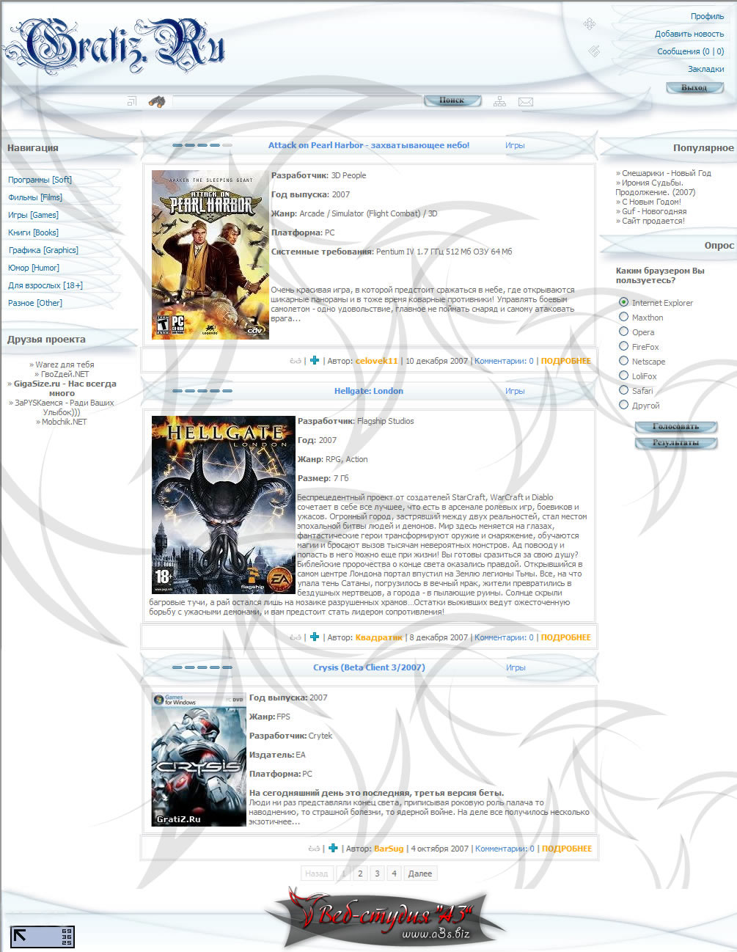
Task: Open the Hellgate London cover image
Action: click(x=223, y=505)
